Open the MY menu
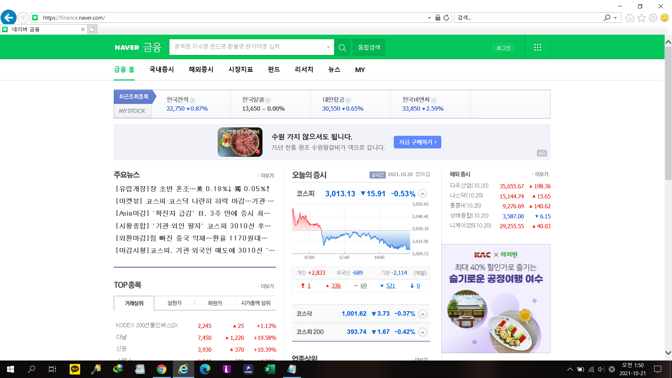This screenshot has width=672, height=378. coord(360,70)
